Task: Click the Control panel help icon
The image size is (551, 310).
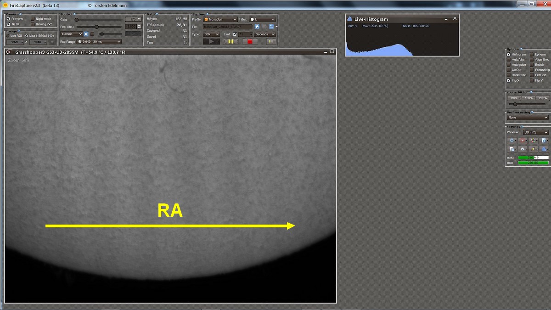Action: (74, 14)
